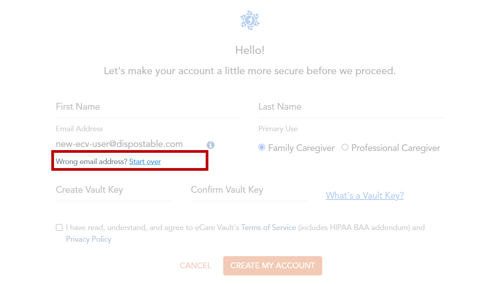This screenshot has height=284, width=500.
Task: Click the First Name field
Action: coord(148,107)
